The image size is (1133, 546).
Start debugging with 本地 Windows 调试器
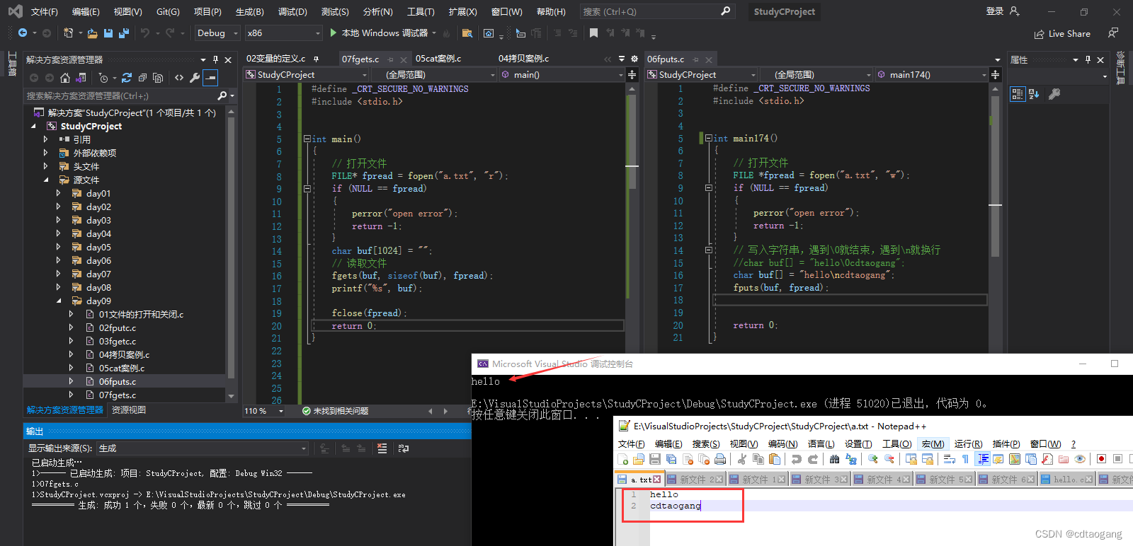pyautogui.click(x=379, y=33)
